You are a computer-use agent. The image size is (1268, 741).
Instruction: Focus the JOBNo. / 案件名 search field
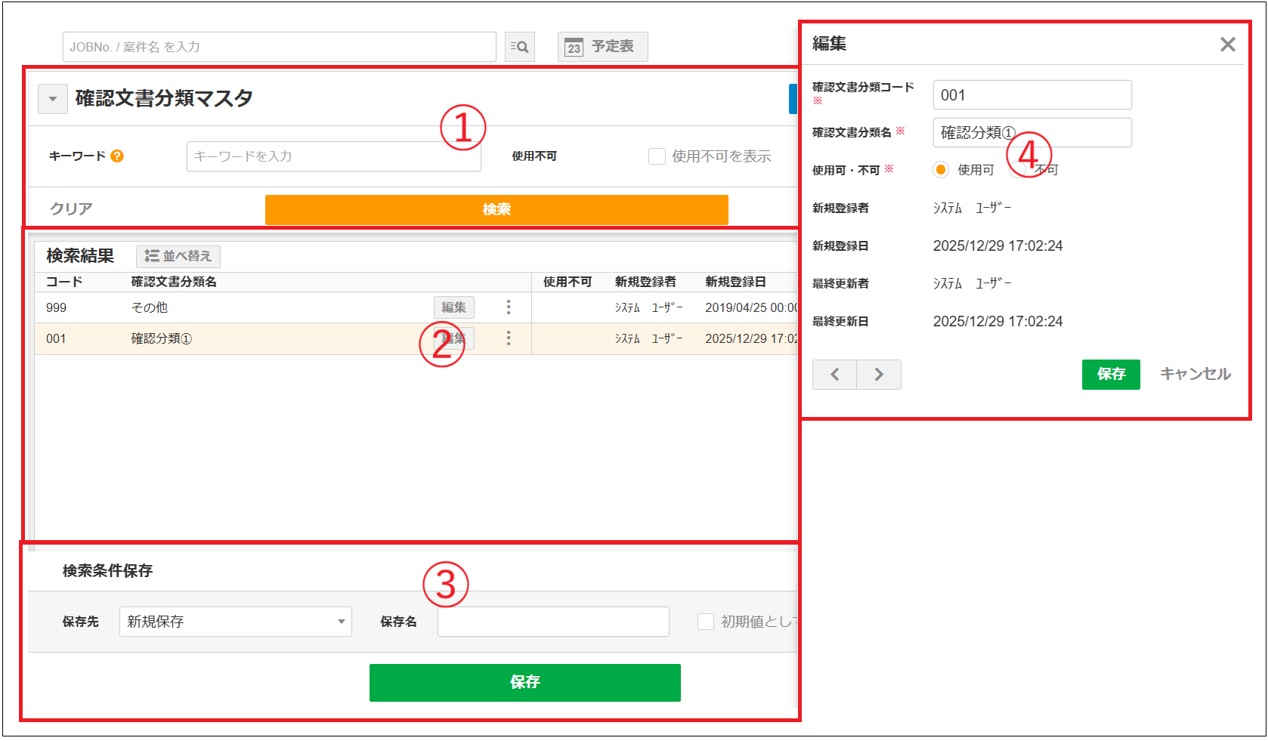pos(280,47)
